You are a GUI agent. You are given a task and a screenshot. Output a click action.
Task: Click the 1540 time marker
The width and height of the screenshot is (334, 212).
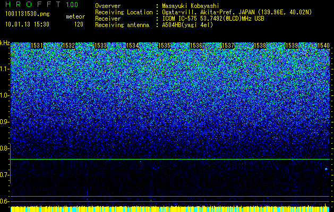[x=323, y=46]
